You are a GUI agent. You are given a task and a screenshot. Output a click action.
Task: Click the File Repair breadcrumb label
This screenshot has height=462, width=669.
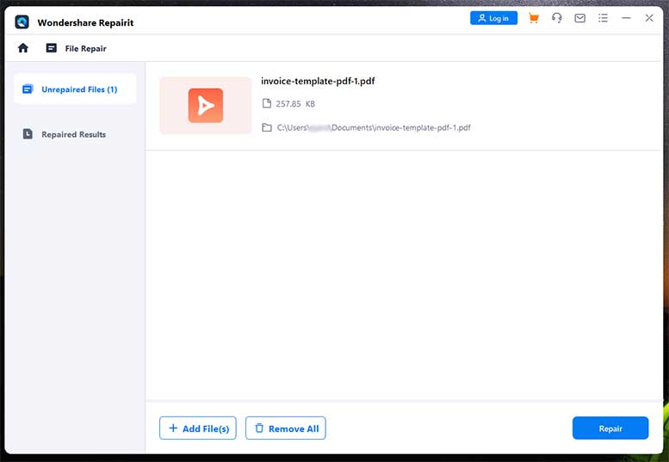pos(86,48)
